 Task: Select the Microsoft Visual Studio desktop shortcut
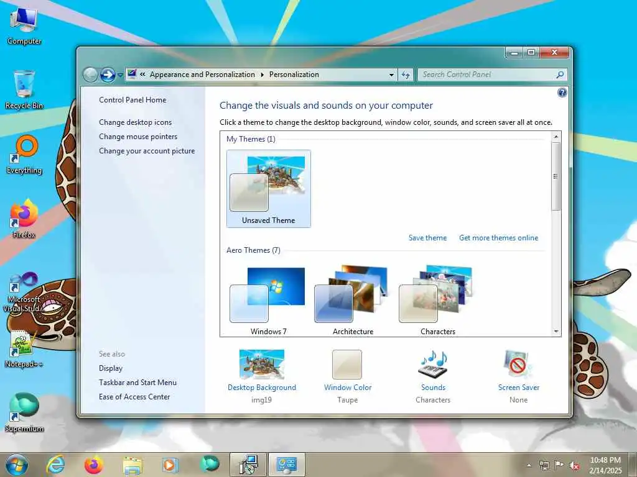point(24,293)
